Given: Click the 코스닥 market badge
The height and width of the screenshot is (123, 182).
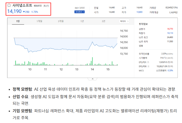Looking at the screenshot, I should tap(46, 6).
